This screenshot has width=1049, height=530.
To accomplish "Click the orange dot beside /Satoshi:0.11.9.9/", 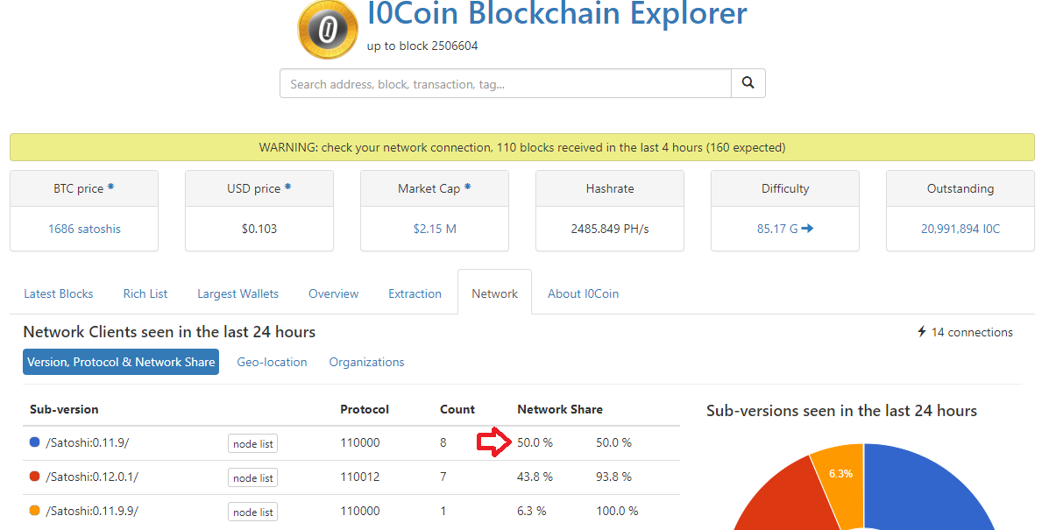I will pos(35,511).
